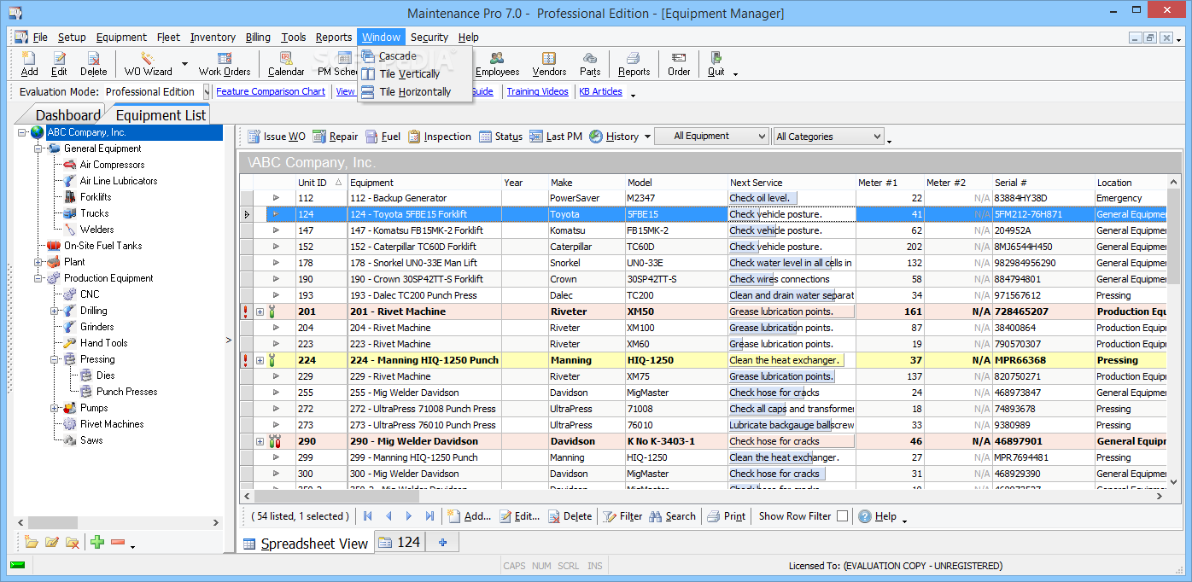Image resolution: width=1192 pixels, height=582 pixels.
Task: Click the Filter button in bottom bar
Action: coord(622,516)
